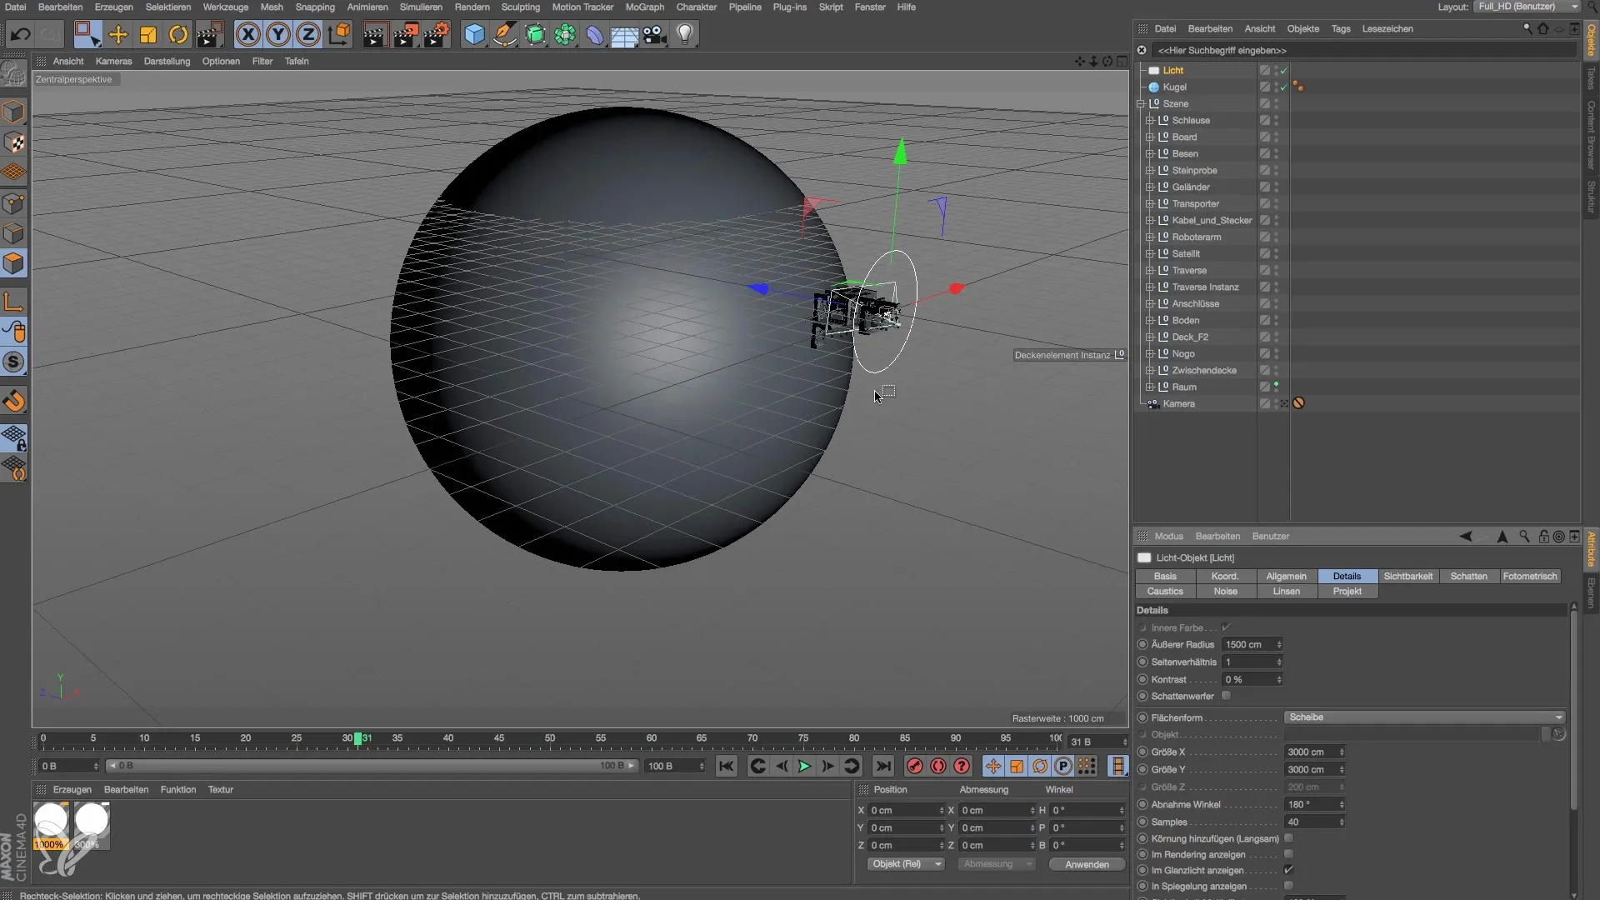1600x900 pixels.
Task: Uncheck Im Glanzlicht anzeigen
Action: click(1288, 870)
